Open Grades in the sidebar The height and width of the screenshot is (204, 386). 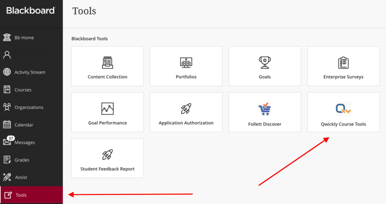(22, 160)
